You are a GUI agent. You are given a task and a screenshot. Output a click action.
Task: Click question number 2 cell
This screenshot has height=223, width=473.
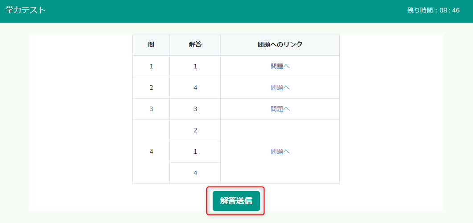pyautogui.click(x=151, y=88)
